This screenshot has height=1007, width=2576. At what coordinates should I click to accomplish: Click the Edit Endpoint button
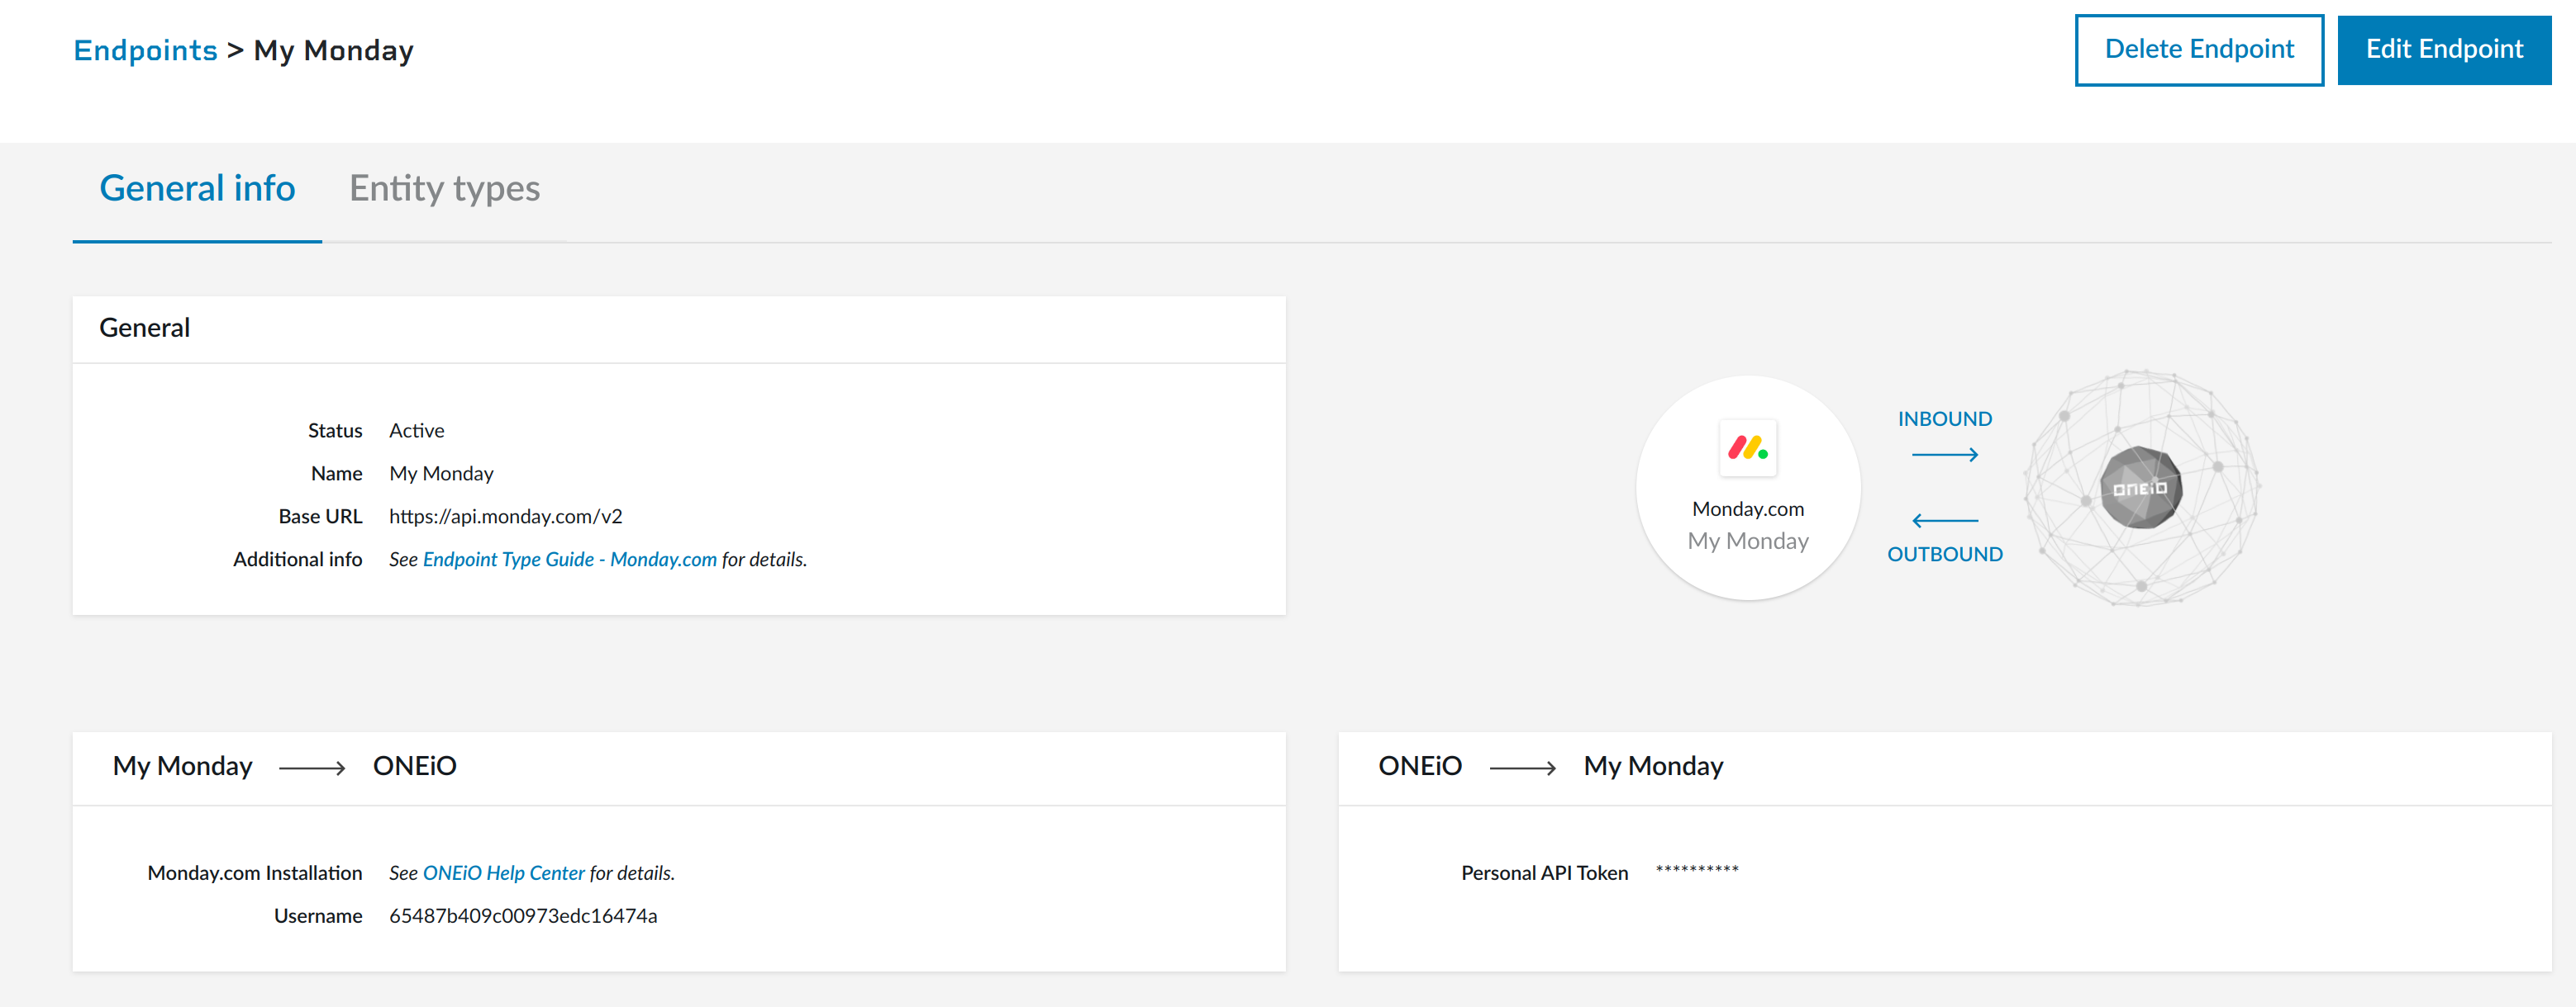[x=2443, y=49]
